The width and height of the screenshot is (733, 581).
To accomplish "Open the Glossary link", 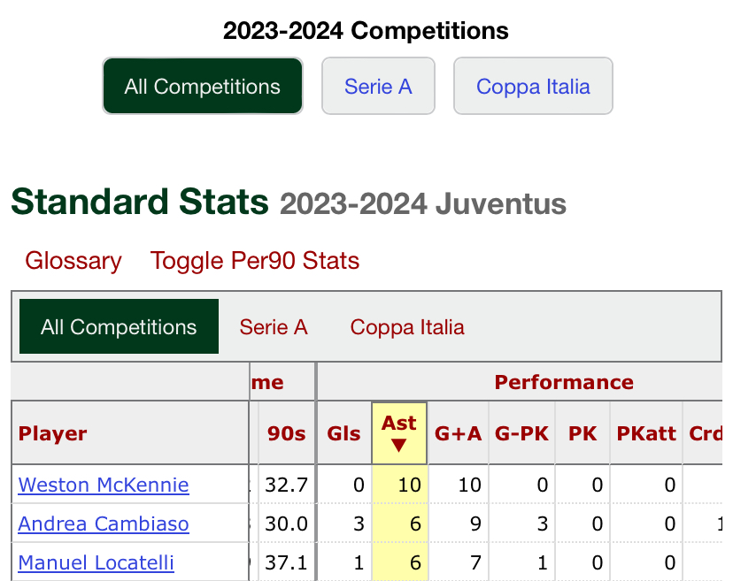I will [73, 261].
